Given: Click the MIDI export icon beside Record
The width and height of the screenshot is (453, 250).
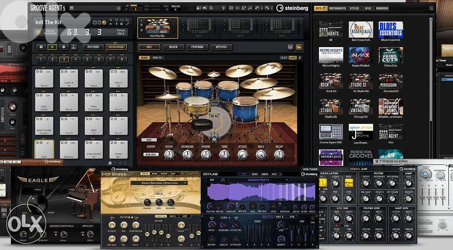Looking at the screenshot, I should point(74,47).
